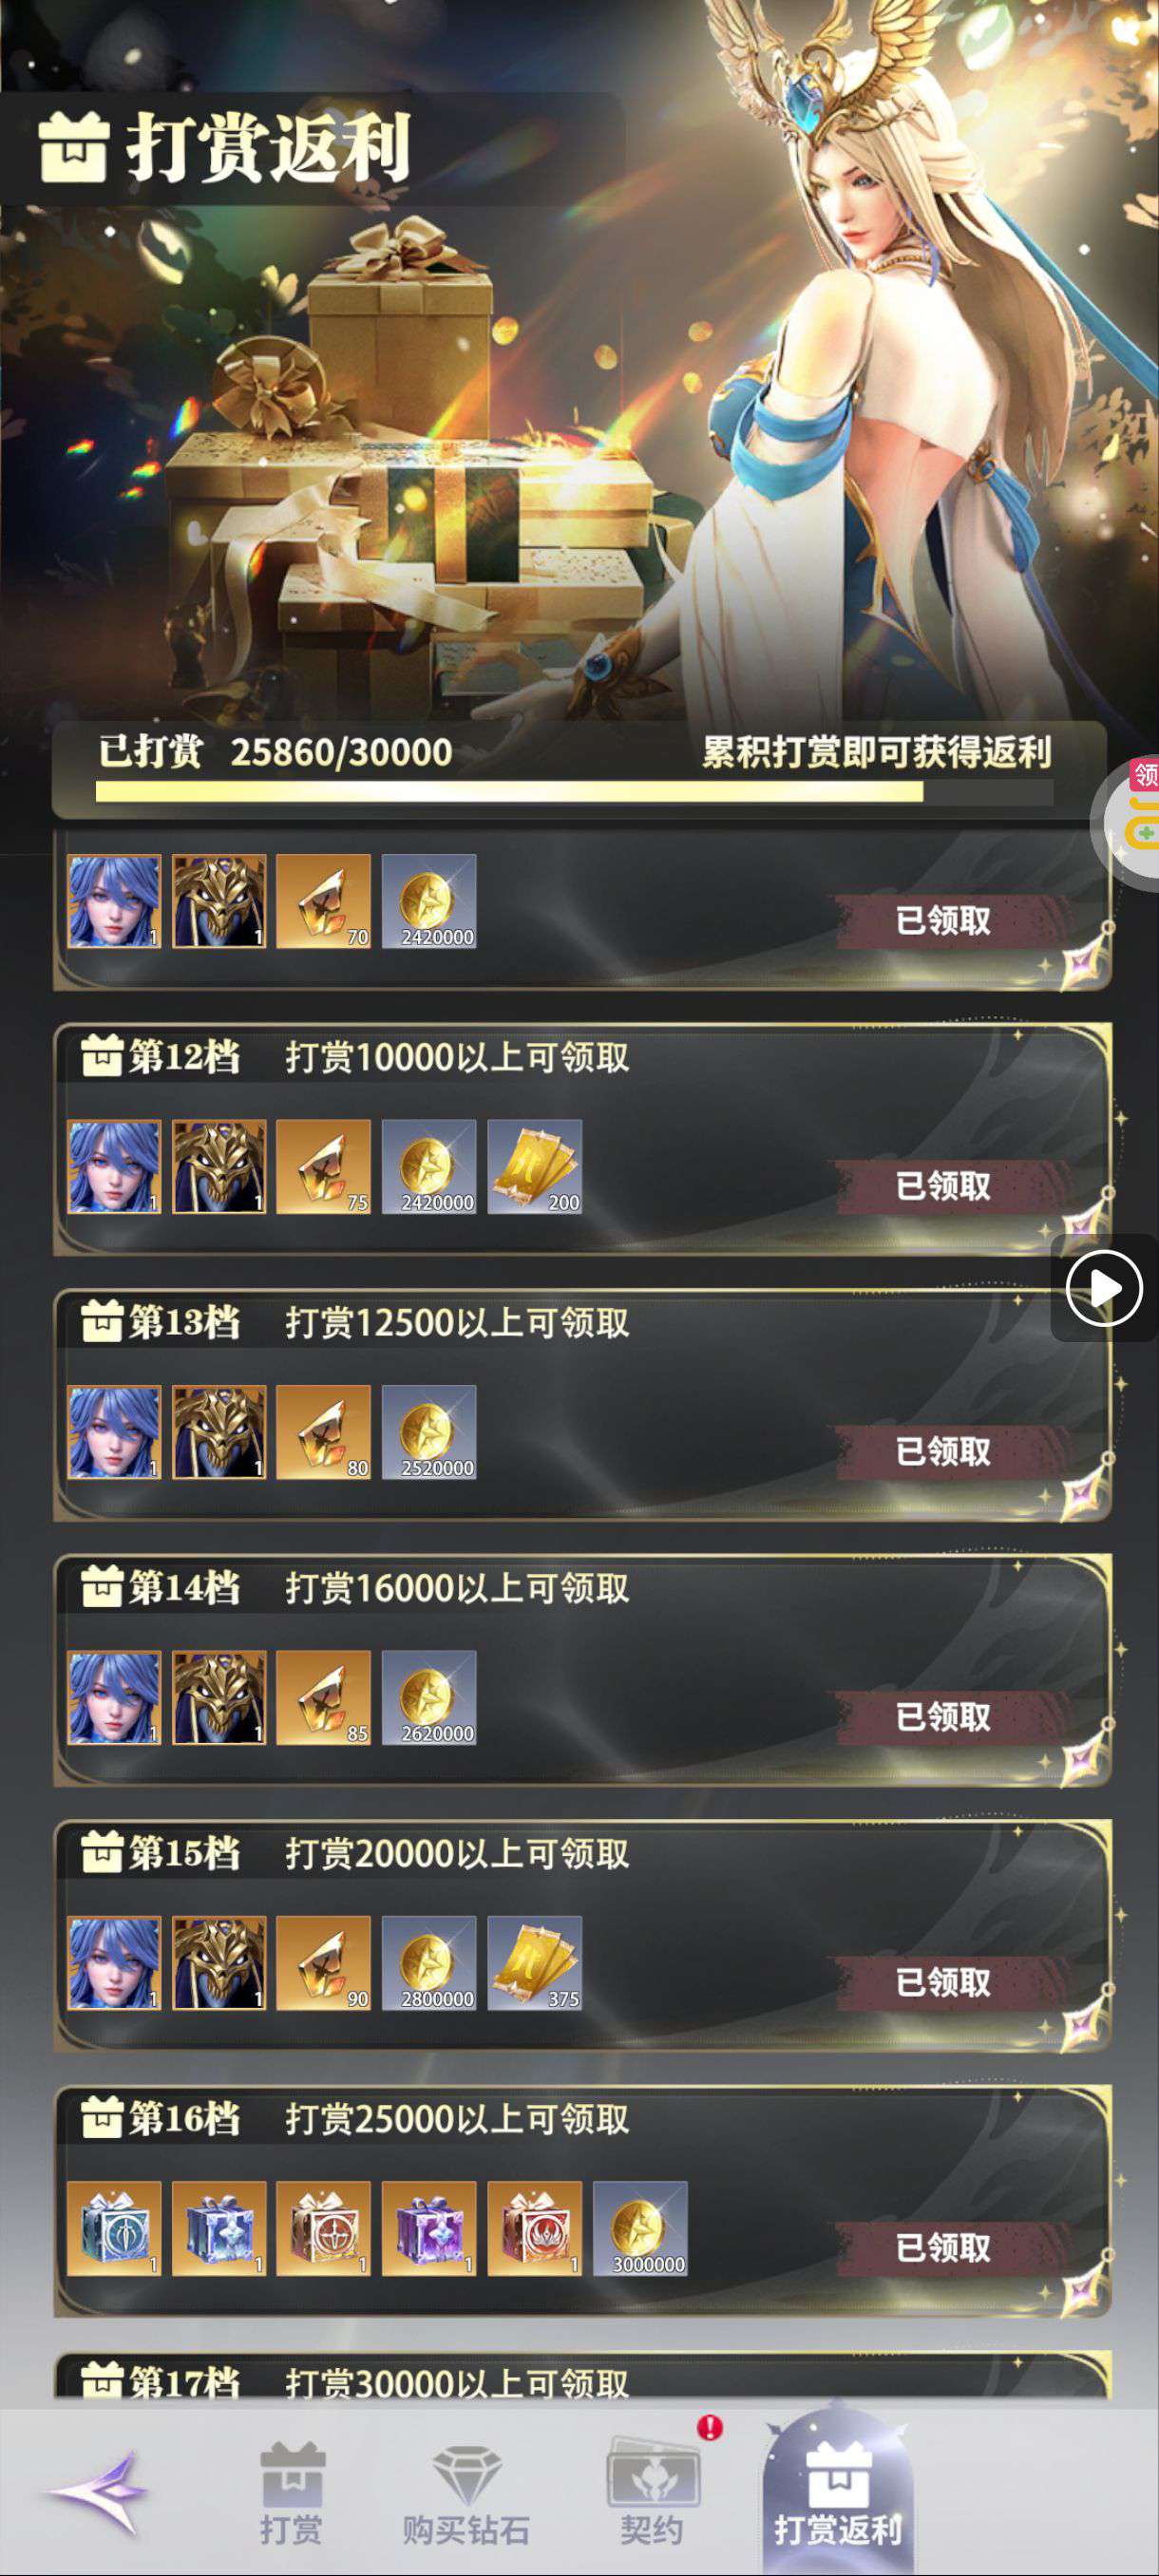Tap the 已打赏 25860/30000 progress bar
The width and height of the screenshot is (1159, 2576).
pyautogui.click(x=575, y=792)
